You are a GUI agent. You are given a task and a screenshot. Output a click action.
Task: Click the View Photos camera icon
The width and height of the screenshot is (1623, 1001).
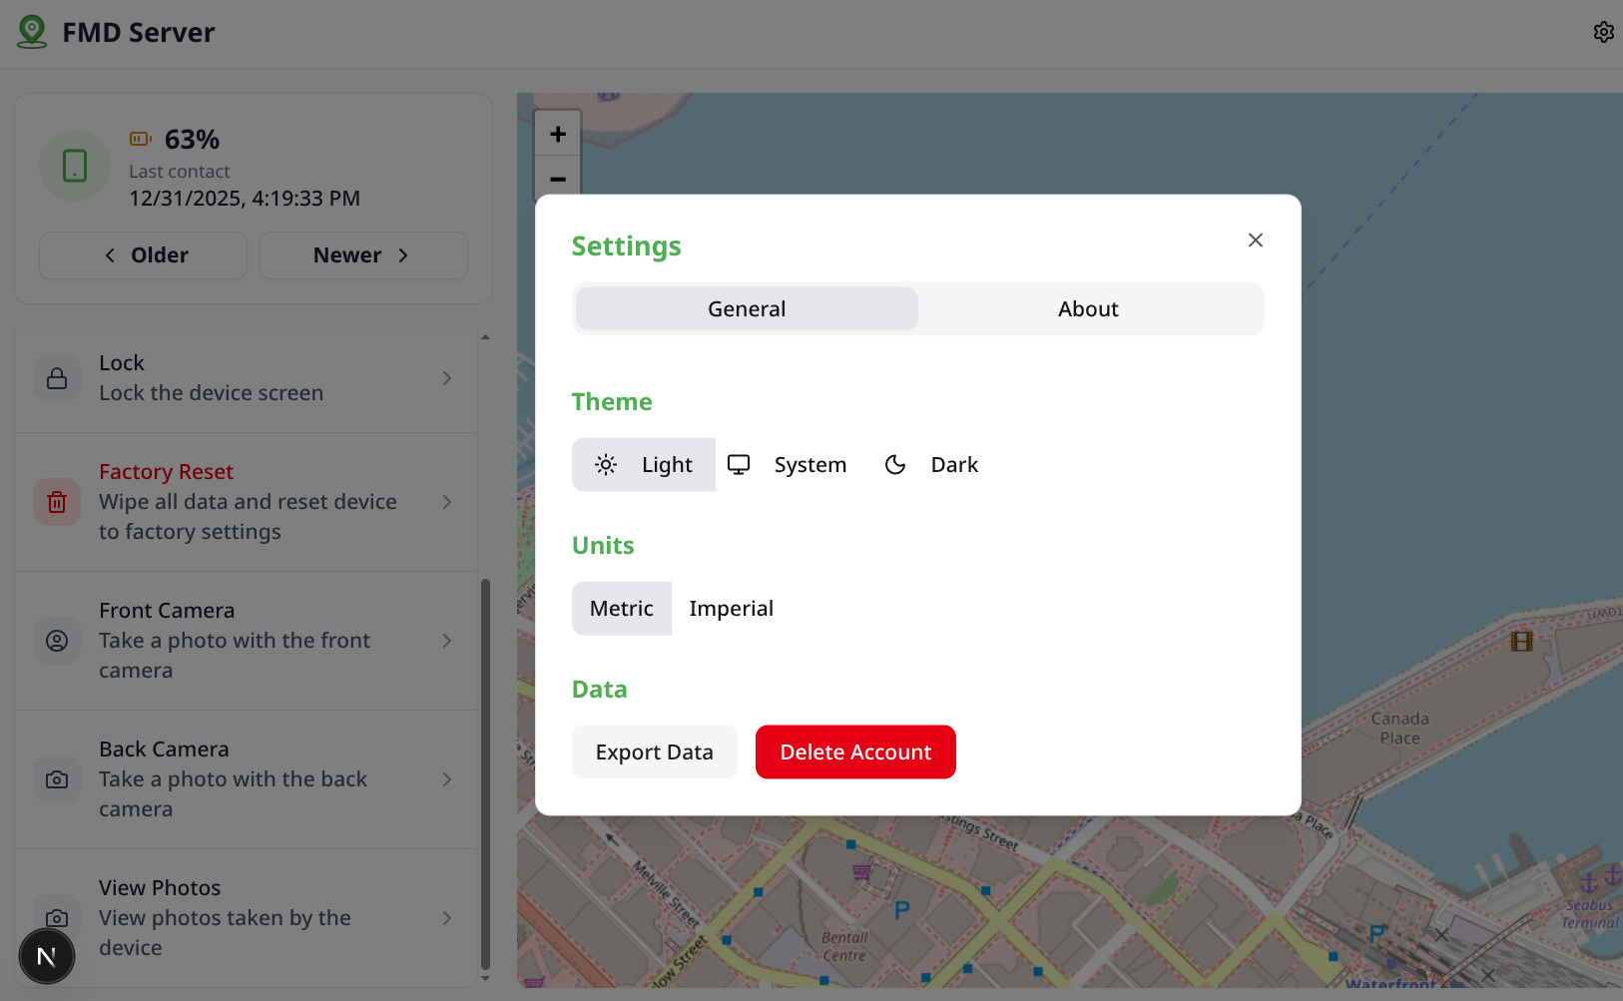57,917
